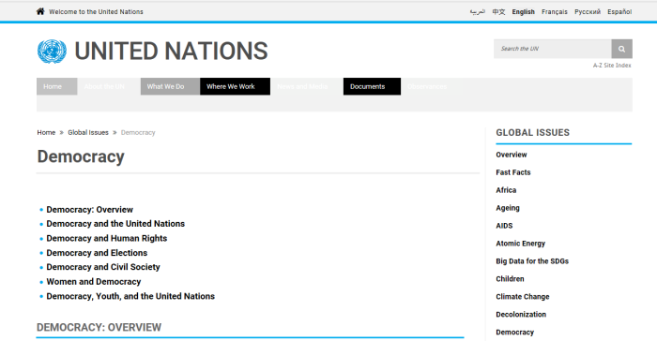Open Ageing in the sidebar
The width and height of the screenshot is (657, 341).
click(508, 208)
